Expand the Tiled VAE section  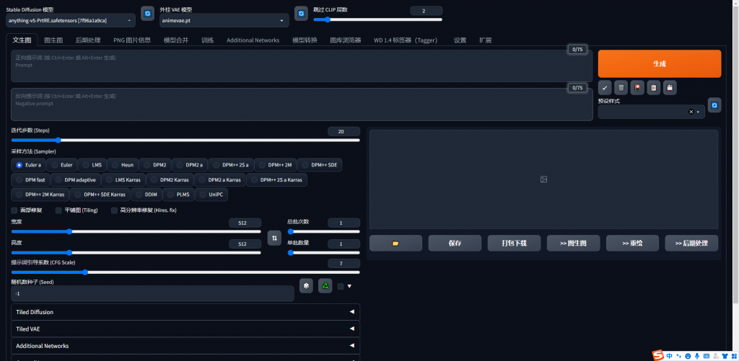click(x=185, y=329)
